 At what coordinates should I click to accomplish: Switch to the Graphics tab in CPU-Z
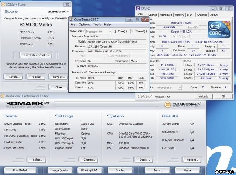(202, 15)
